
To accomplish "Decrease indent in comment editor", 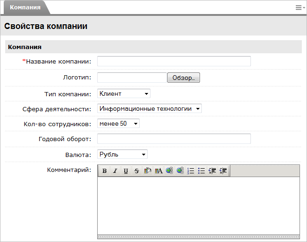I will point(212,171).
